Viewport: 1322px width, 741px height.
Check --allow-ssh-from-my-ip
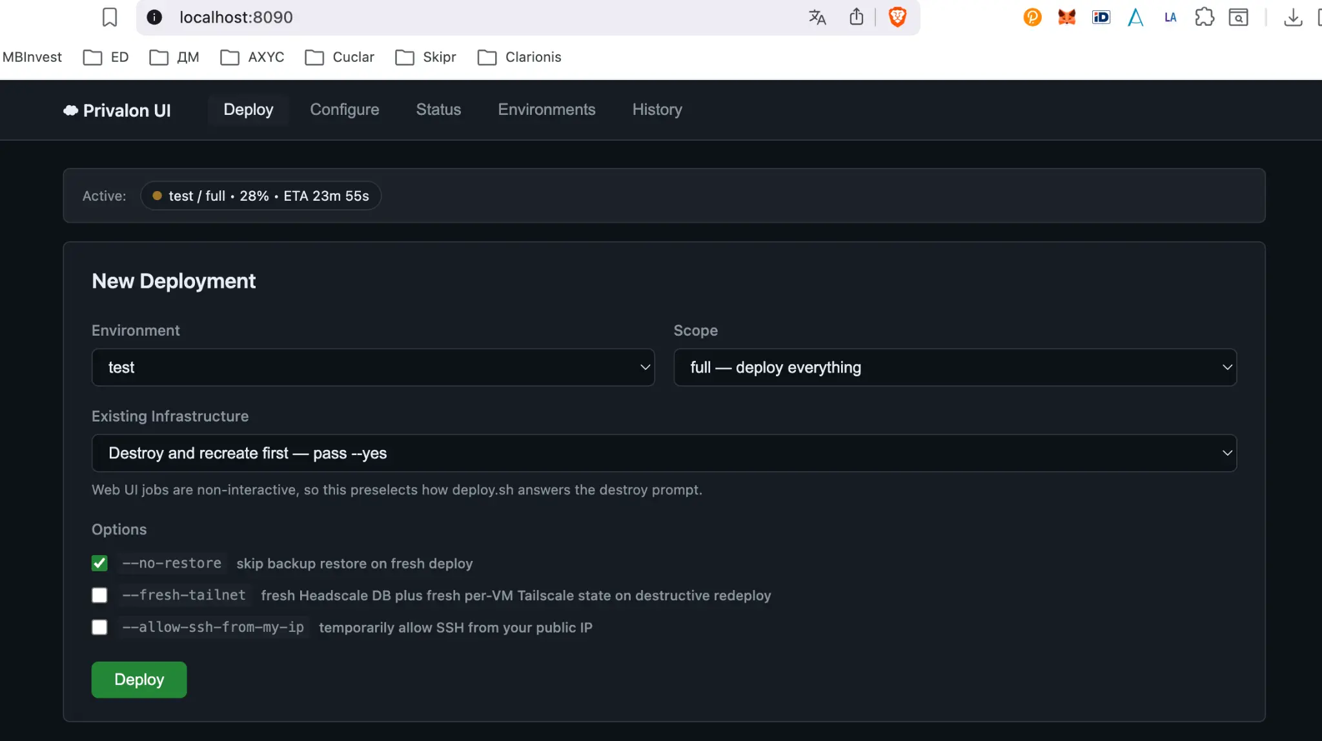pos(100,627)
